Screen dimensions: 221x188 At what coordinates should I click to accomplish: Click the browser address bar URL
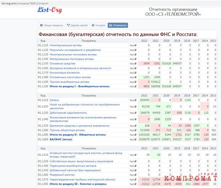pyautogui.click(x=25, y=4)
